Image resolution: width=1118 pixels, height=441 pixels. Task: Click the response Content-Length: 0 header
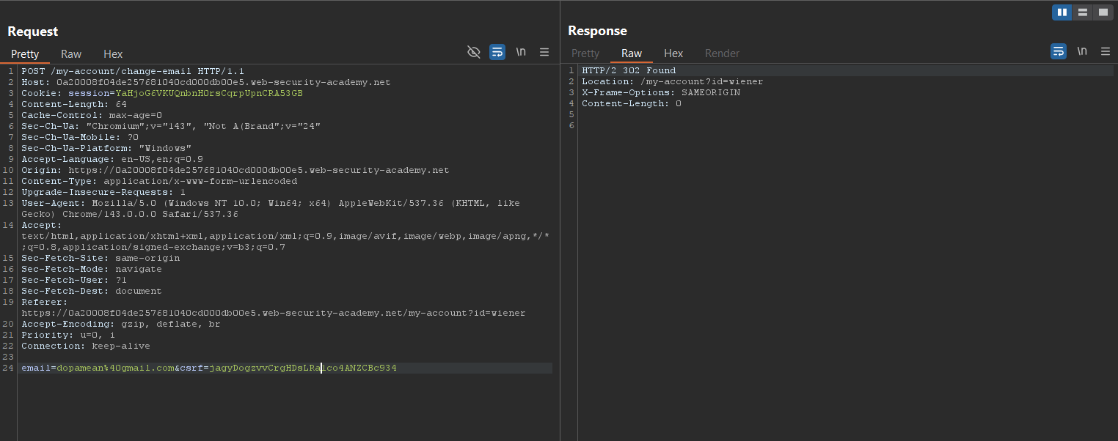[x=631, y=103]
